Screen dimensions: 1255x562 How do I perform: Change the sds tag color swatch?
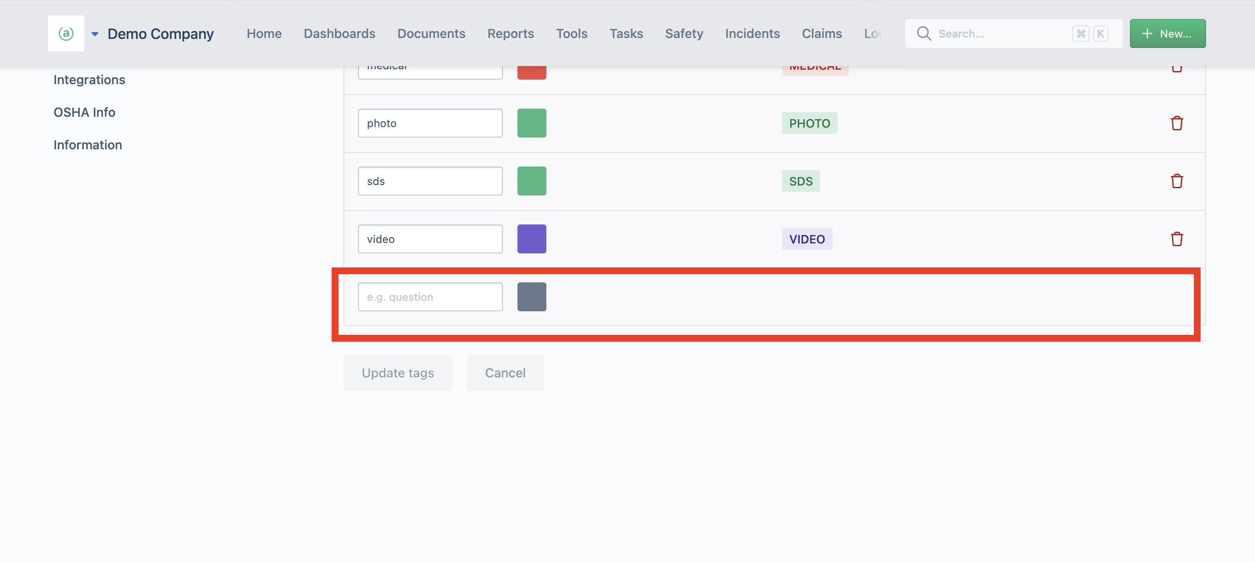click(x=531, y=181)
